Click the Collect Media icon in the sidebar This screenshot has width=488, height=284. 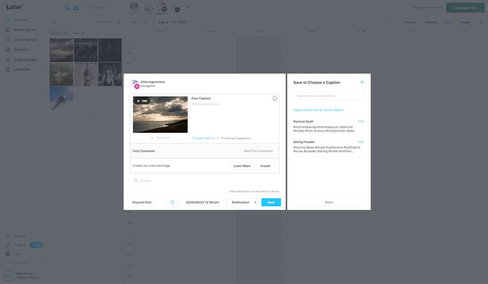[x=8, y=60]
